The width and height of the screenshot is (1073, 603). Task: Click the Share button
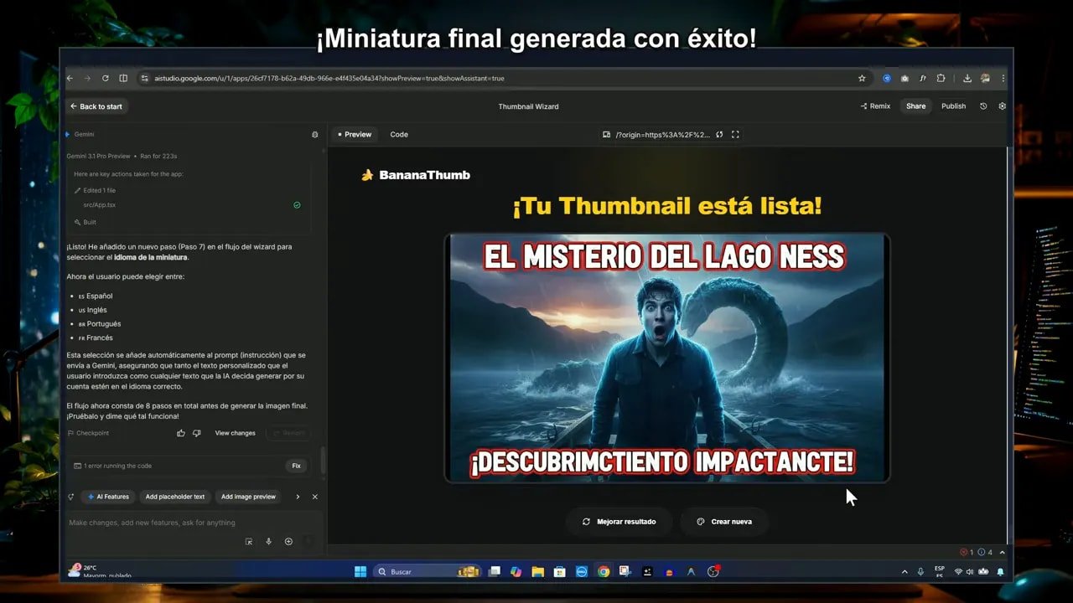pyautogui.click(x=915, y=106)
